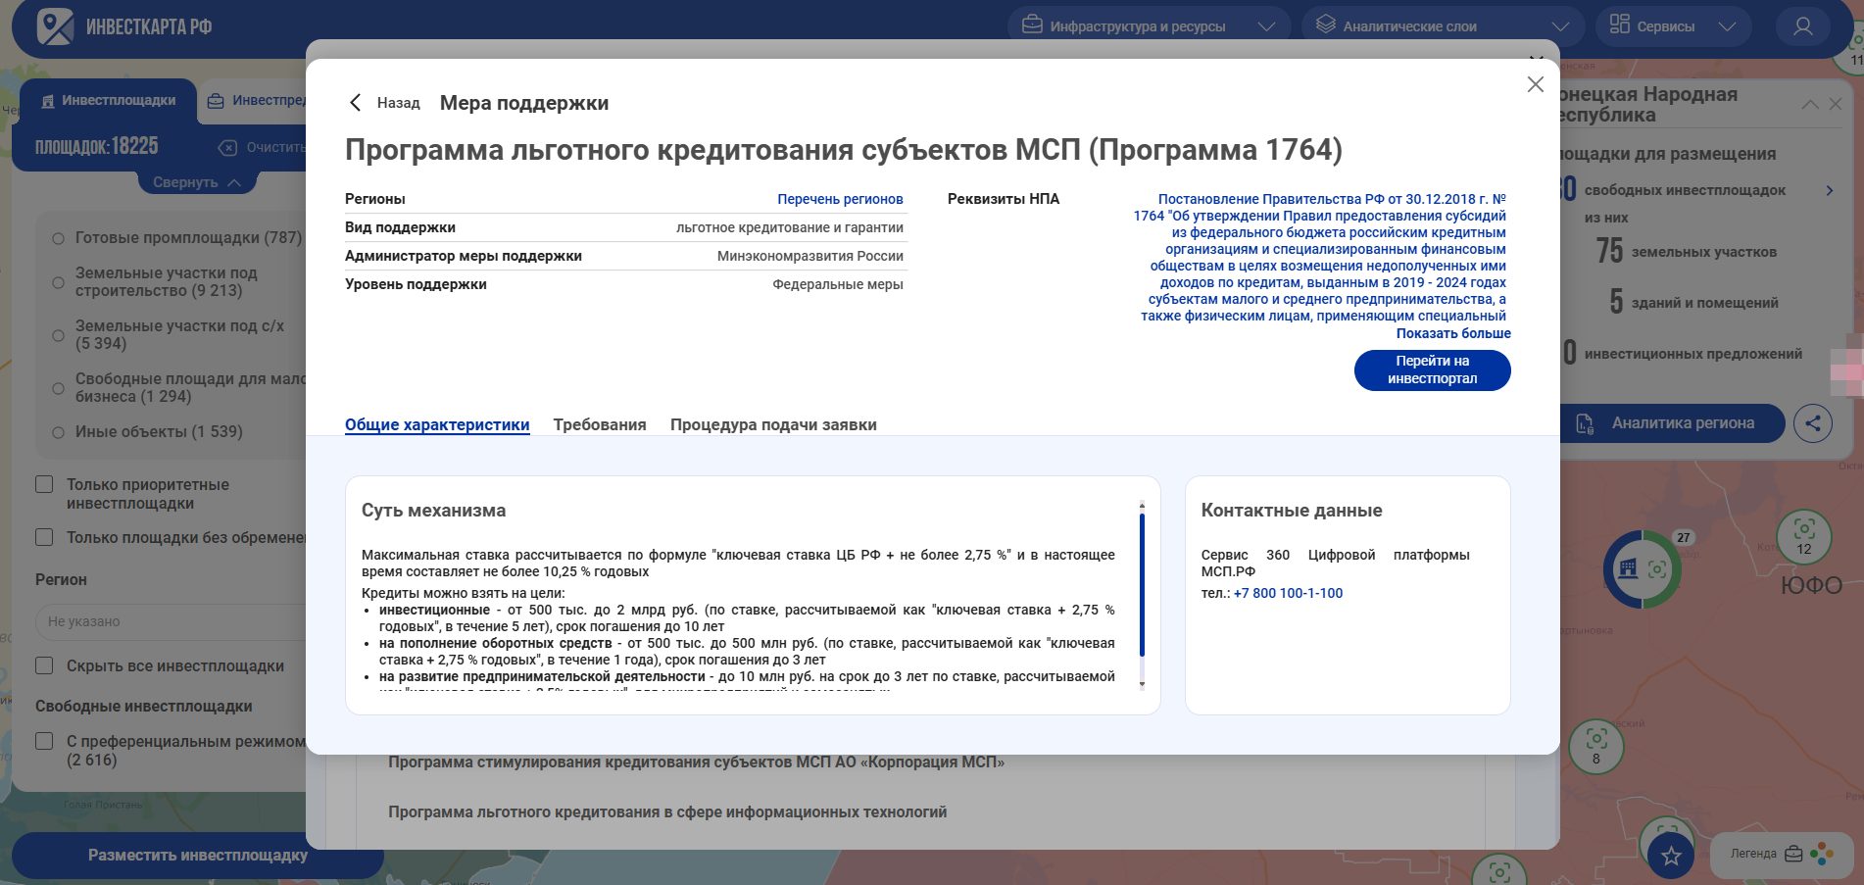
Task: Collapse the region info panel with chevron
Action: (1810, 104)
